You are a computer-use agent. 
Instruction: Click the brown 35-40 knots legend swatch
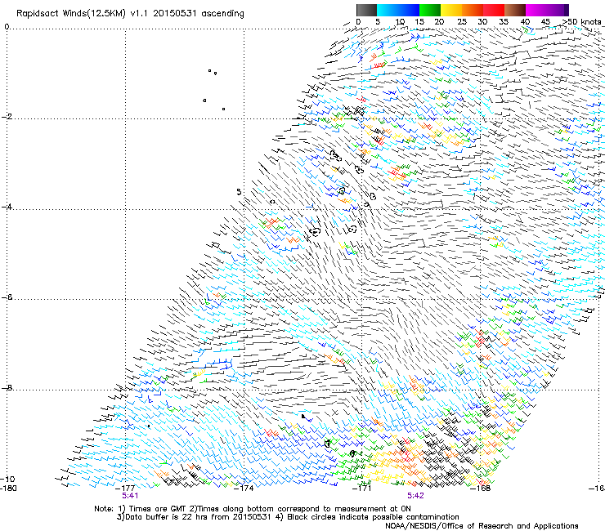(515, 10)
